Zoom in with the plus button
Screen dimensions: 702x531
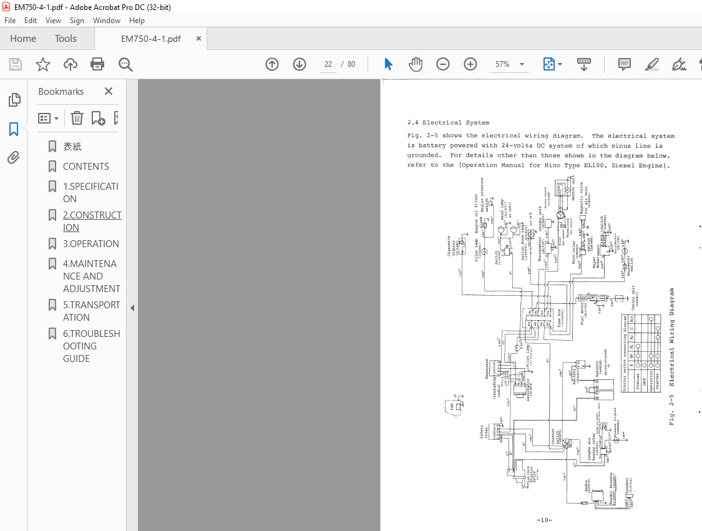pos(470,64)
